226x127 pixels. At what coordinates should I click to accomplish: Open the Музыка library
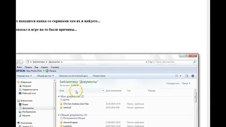pos(26,115)
